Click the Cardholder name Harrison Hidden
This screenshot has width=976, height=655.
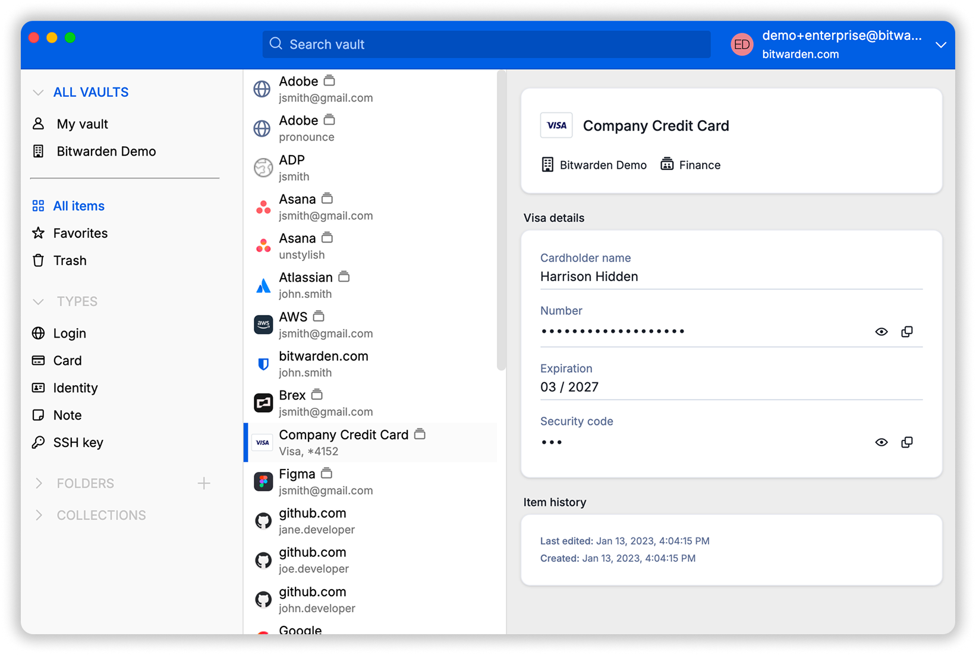tap(589, 276)
